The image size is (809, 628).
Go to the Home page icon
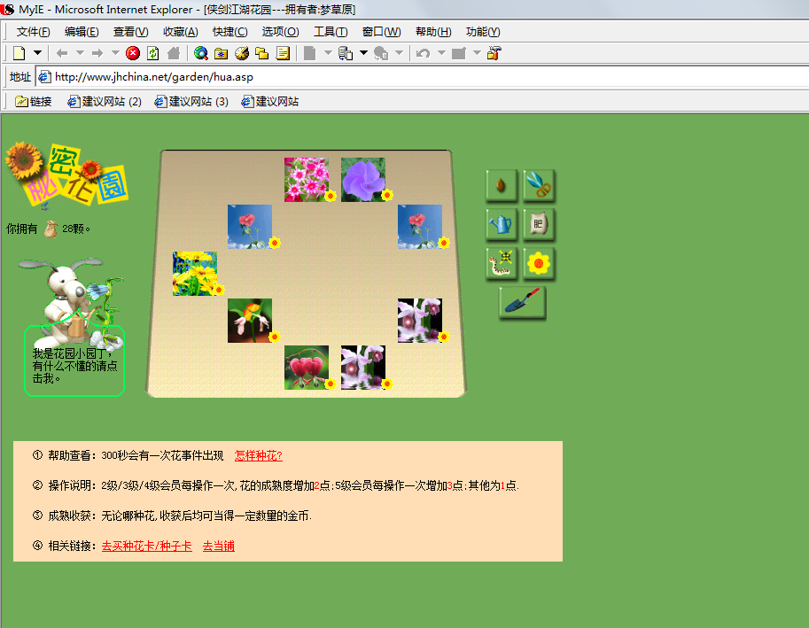tap(174, 53)
